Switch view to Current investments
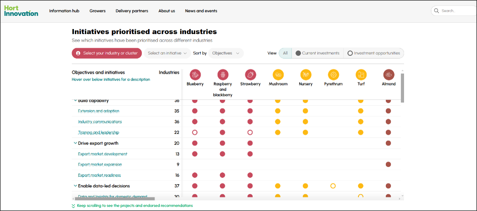This screenshot has width=477, height=211. point(317,53)
